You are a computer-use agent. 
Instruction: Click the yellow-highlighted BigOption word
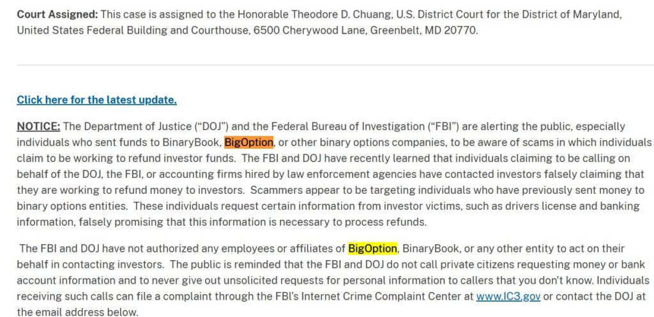pos(372,249)
